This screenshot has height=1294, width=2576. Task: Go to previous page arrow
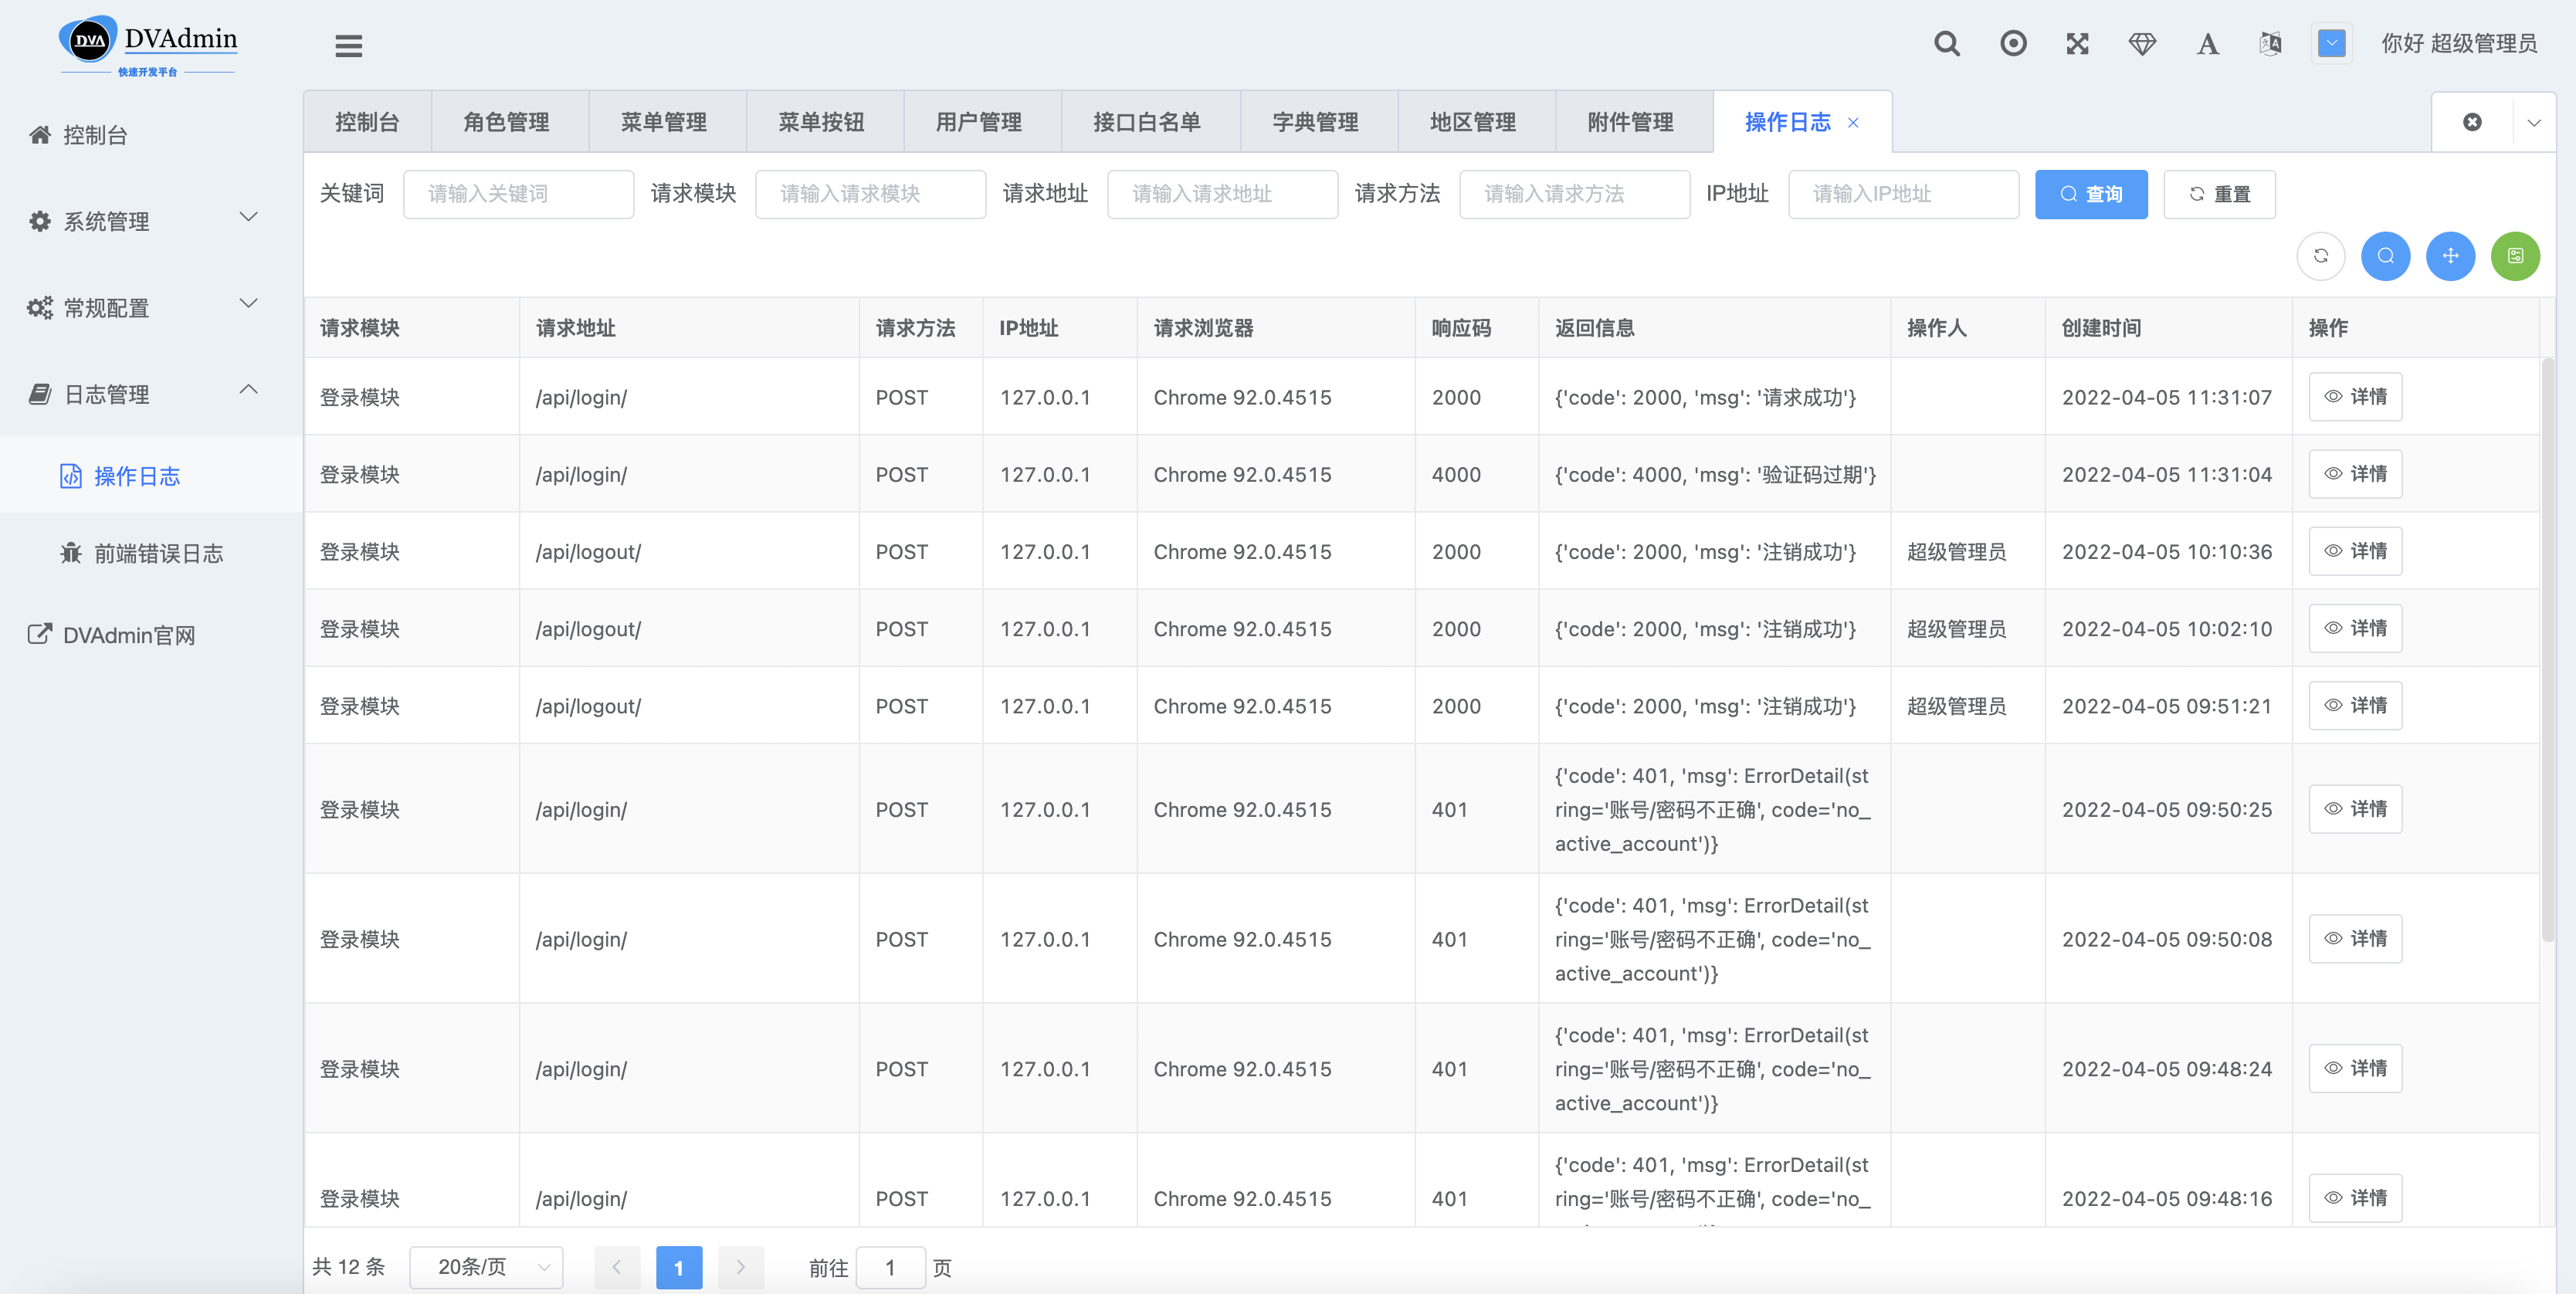(x=617, y=1267)
